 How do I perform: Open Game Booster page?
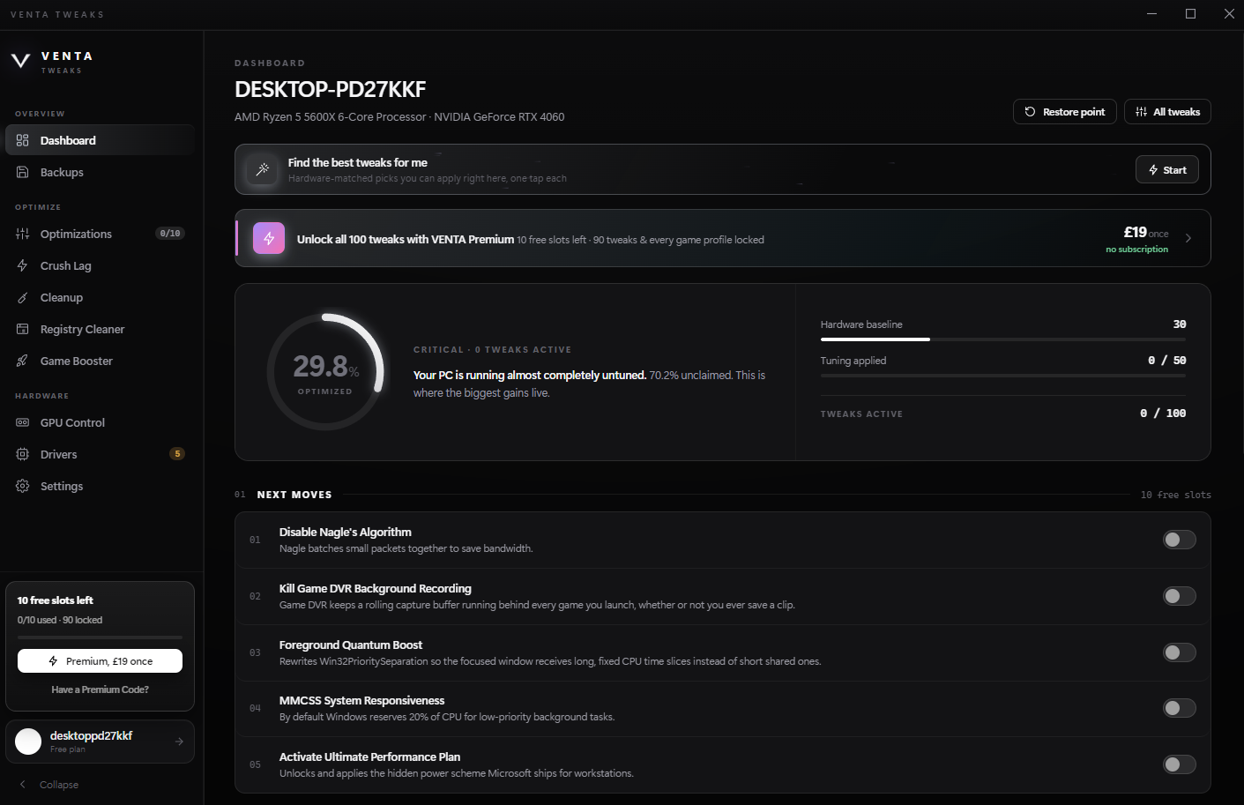pyautogui.click(x=100, y=361)
